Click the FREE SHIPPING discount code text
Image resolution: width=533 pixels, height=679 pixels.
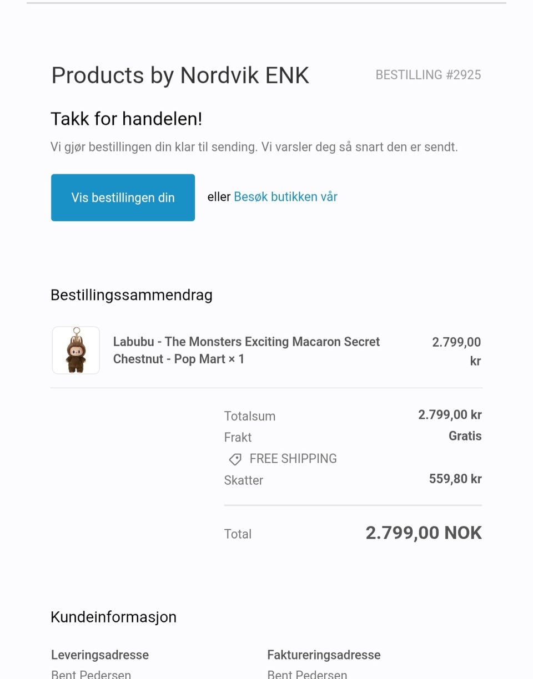[x=293, y=459]
